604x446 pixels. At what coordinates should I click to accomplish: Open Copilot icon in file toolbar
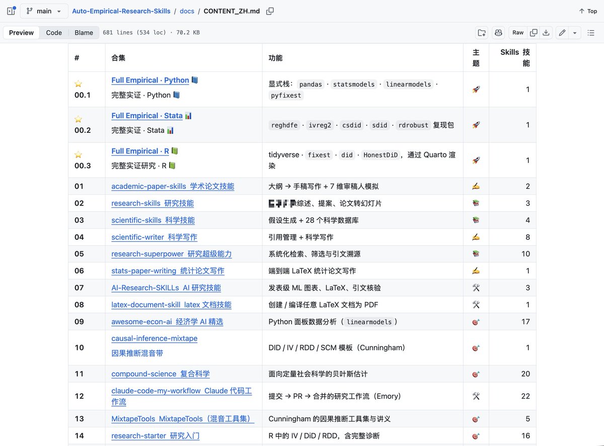click(498, 33)
